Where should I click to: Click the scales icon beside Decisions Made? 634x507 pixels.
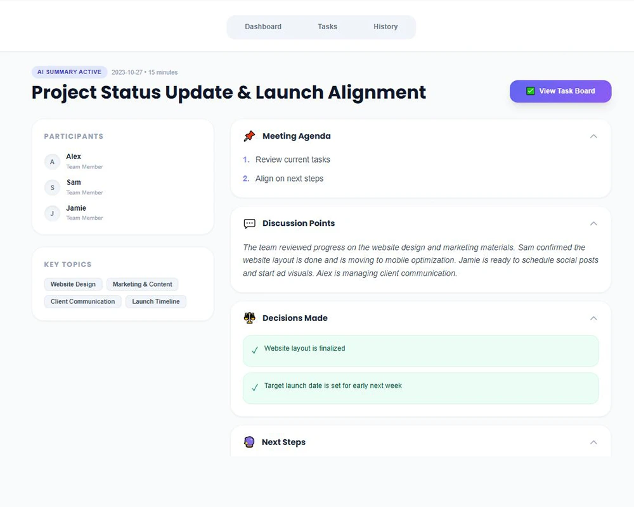[249, 318]
